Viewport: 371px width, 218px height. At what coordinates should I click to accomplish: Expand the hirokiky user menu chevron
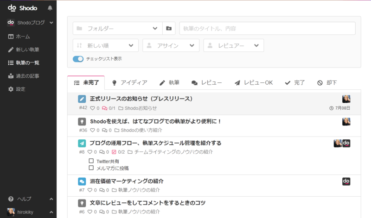[x=51, y=212]
